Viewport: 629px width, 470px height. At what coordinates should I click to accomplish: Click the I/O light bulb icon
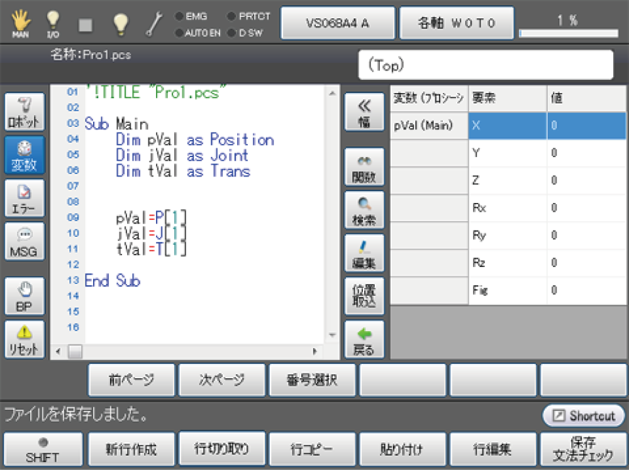point(53,23)
